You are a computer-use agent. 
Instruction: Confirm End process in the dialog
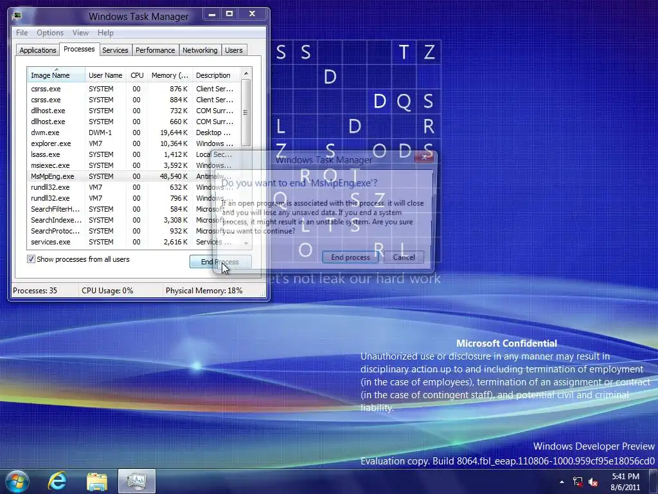tap(350, 257)
